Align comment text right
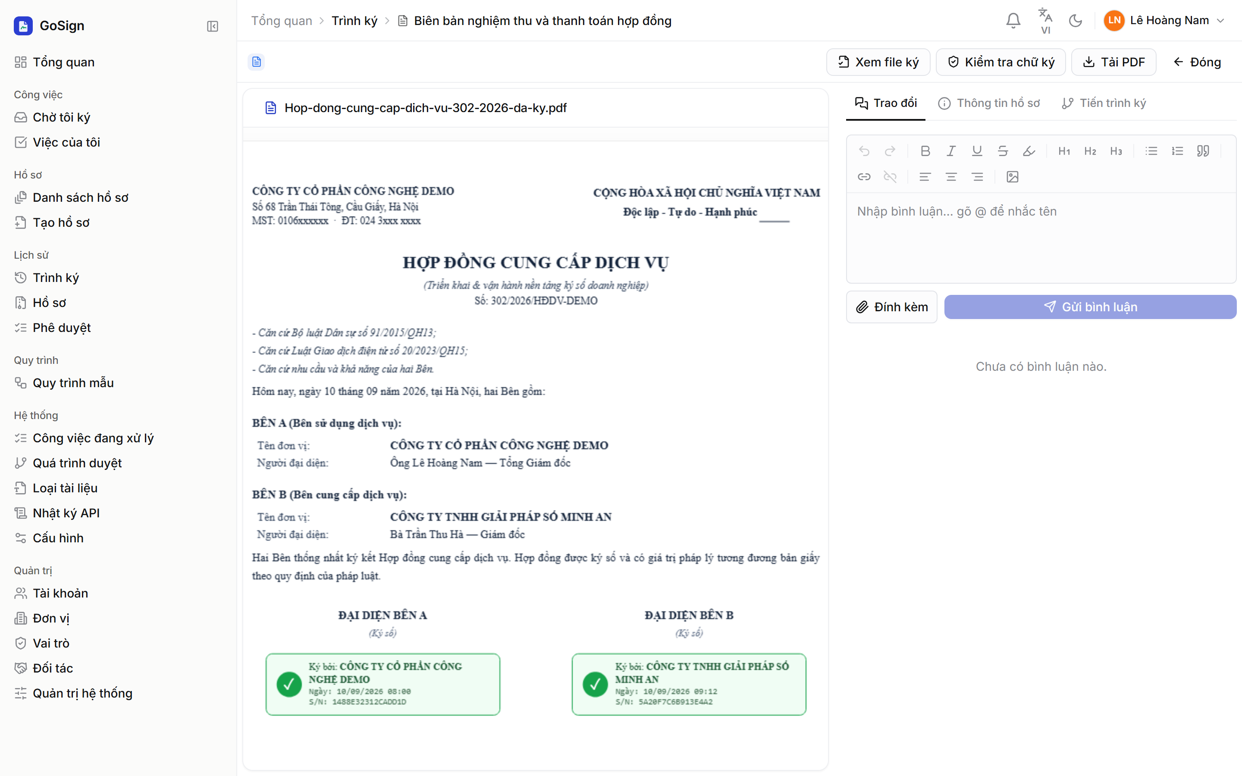1242x776 pixels. coord(977,177)
